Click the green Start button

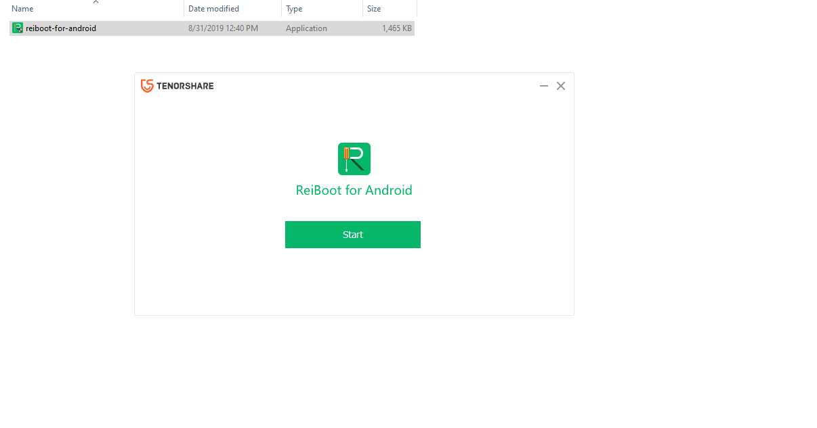353,235
